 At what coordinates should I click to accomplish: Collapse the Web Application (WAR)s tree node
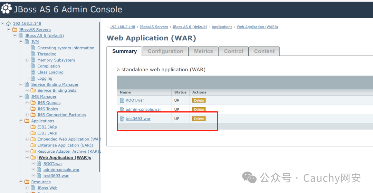[x=27, y=158]
